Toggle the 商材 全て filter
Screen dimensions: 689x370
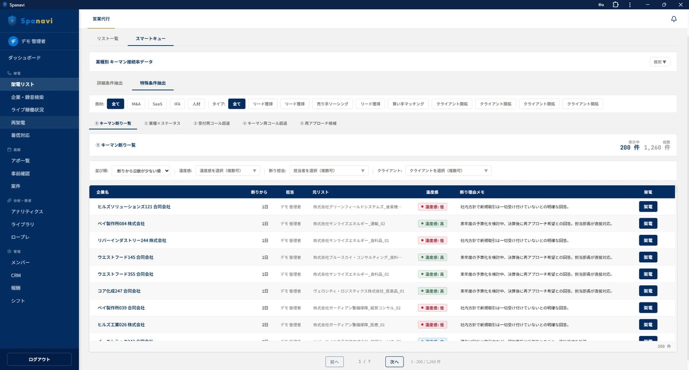point(115,104)
